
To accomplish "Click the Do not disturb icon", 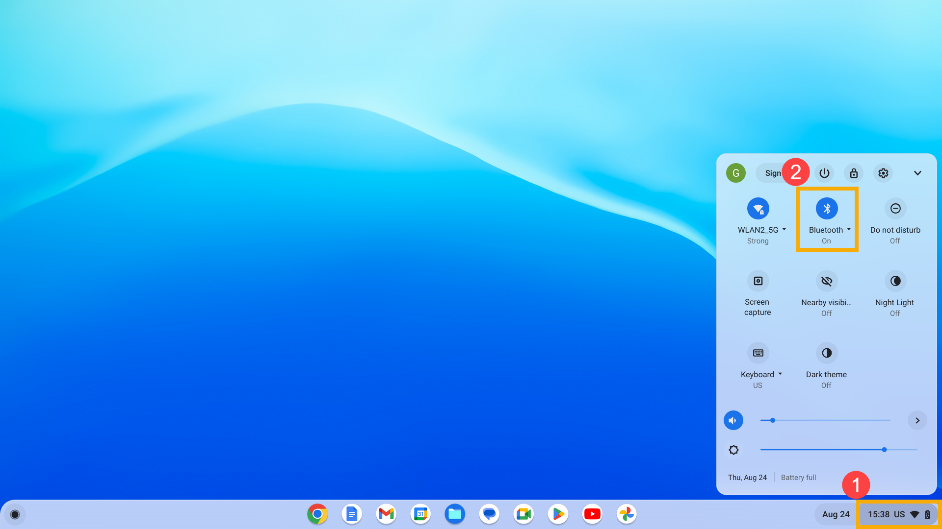I will [x=895, y=208].
